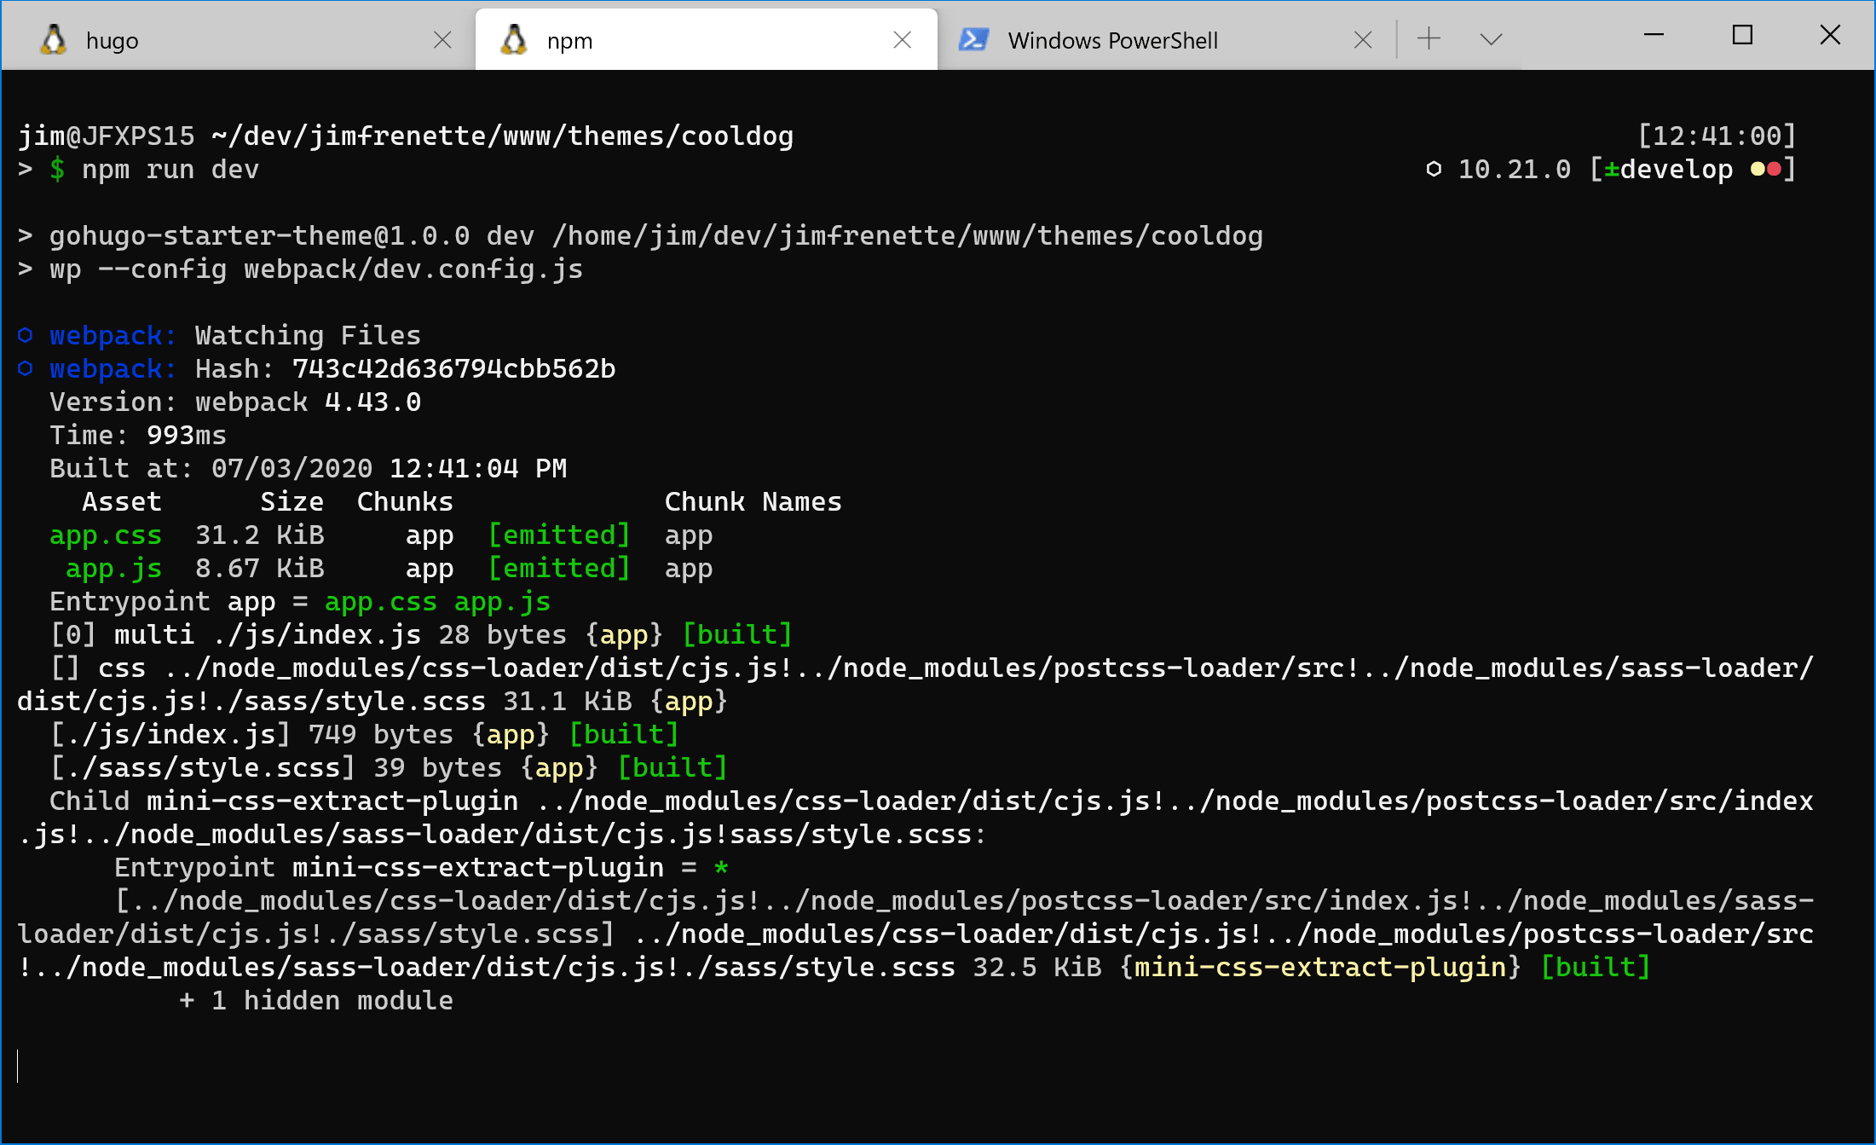The width and height of the screenshot is (1876, 1145).
Task: Click the blue hexagon before 'webpack: Watching'
Action: click(x=26, y=335)
